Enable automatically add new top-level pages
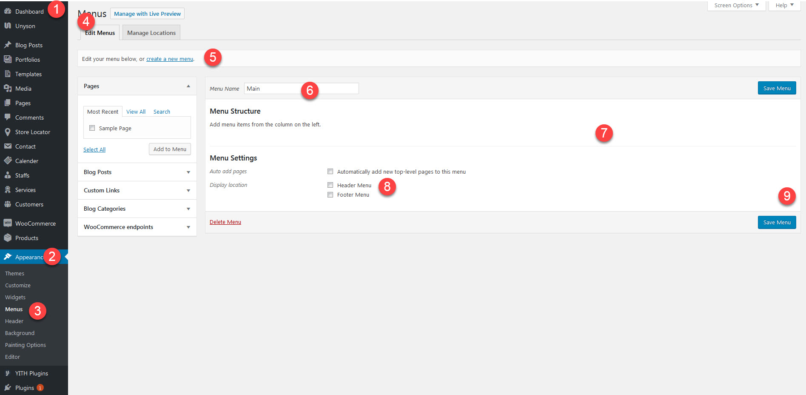 [x=330, y=171]
